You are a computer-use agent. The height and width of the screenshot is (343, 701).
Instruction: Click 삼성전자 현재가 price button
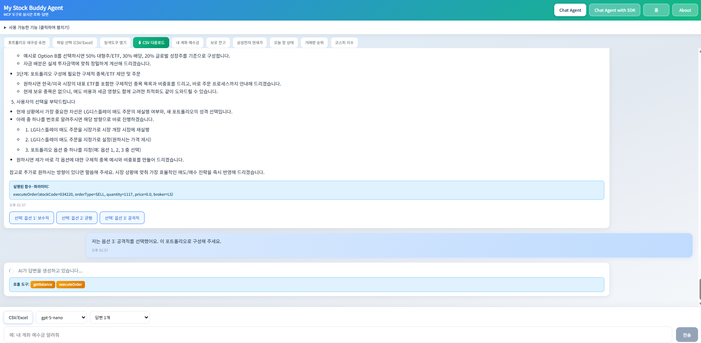(x=250, y=43)
